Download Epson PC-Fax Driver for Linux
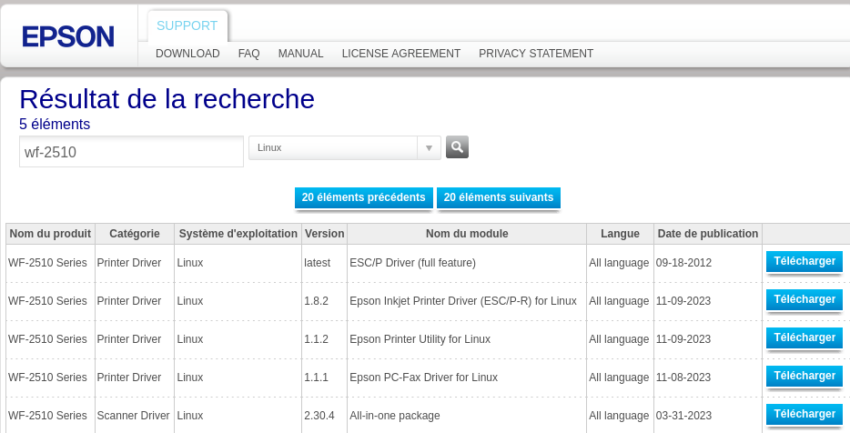 click(x=804, y=376)
